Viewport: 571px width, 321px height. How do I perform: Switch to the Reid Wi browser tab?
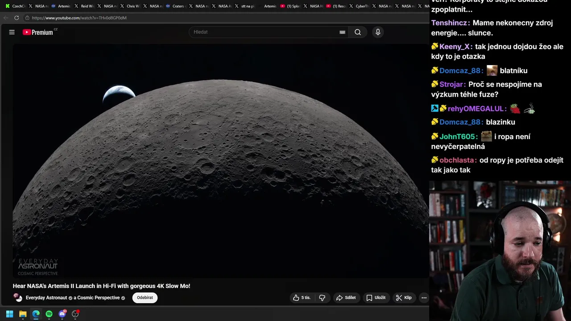pos(84,6)
